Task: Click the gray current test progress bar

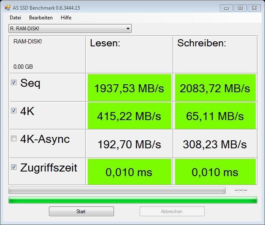Action: (x=117, y=190)
